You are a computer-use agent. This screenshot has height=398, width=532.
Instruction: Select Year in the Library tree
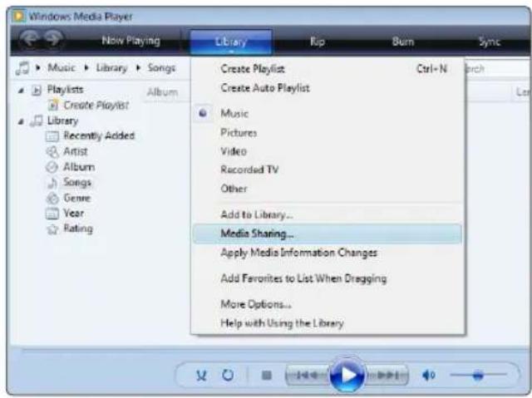tap(74, 214)
